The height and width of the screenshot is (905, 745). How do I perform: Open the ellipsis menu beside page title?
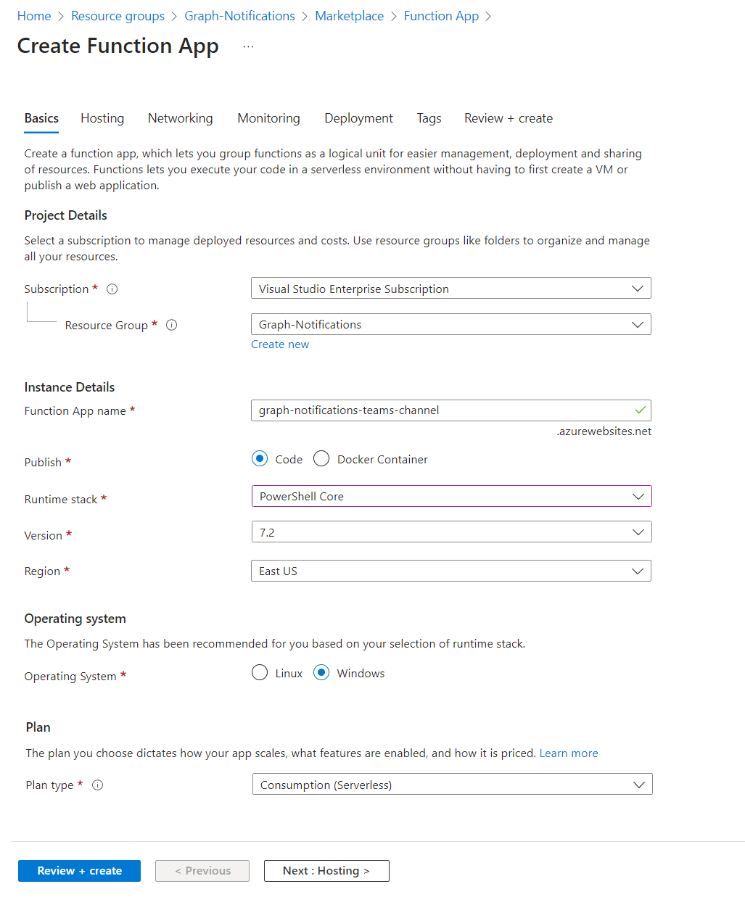coord(249,46)
